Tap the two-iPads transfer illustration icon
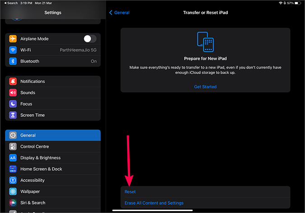 pyautogui.click(x=205, y=42)
